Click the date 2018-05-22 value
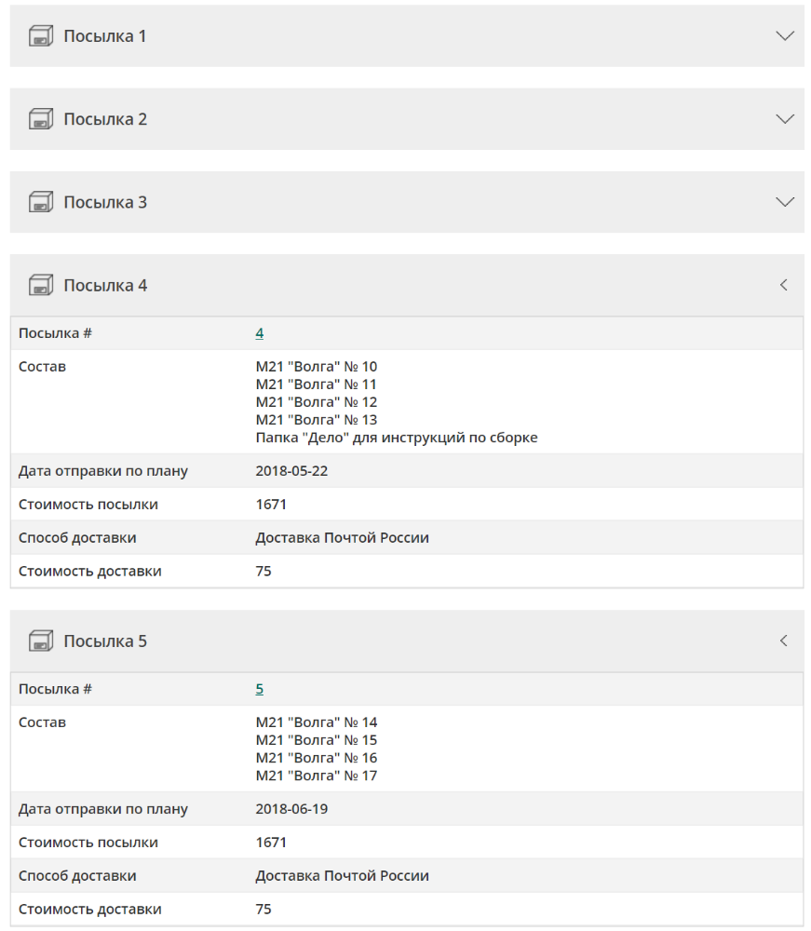This screenshot has width=811, height=931. coord(291,471)
